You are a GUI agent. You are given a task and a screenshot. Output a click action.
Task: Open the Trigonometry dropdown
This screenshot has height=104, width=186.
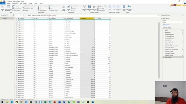tap(102, 6)
